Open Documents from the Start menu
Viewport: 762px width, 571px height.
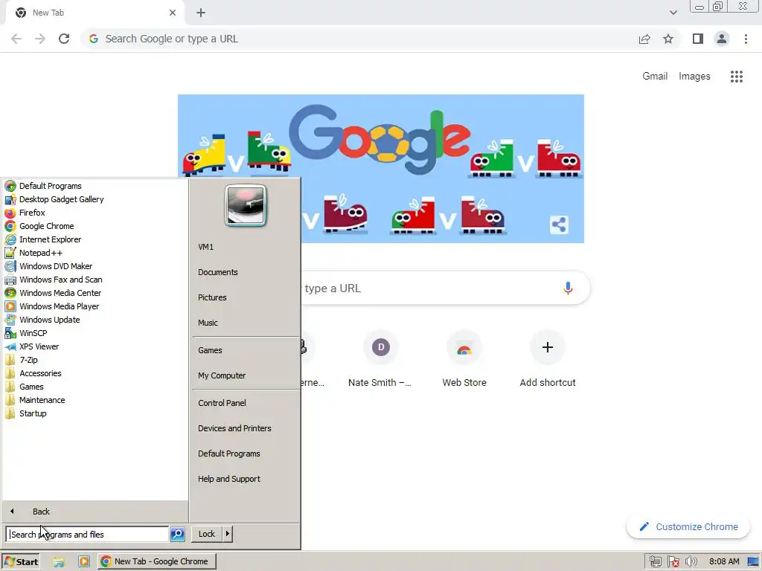(x=218, y=272)
